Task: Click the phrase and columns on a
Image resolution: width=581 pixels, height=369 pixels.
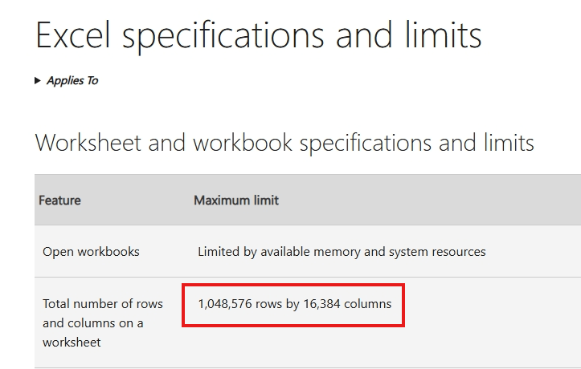Action: [93, 323]
